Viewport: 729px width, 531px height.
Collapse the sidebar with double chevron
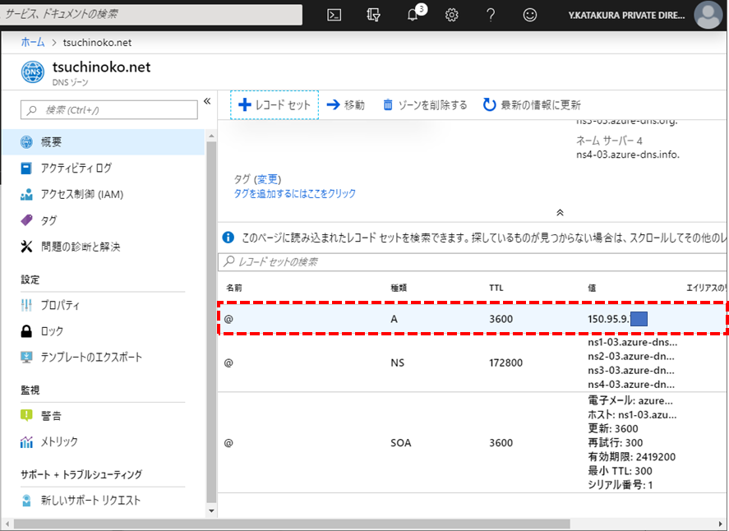207,101
